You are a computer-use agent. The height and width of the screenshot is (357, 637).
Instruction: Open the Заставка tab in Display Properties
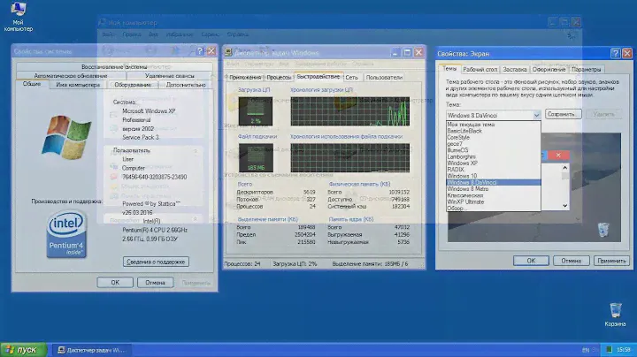[515, 69]
